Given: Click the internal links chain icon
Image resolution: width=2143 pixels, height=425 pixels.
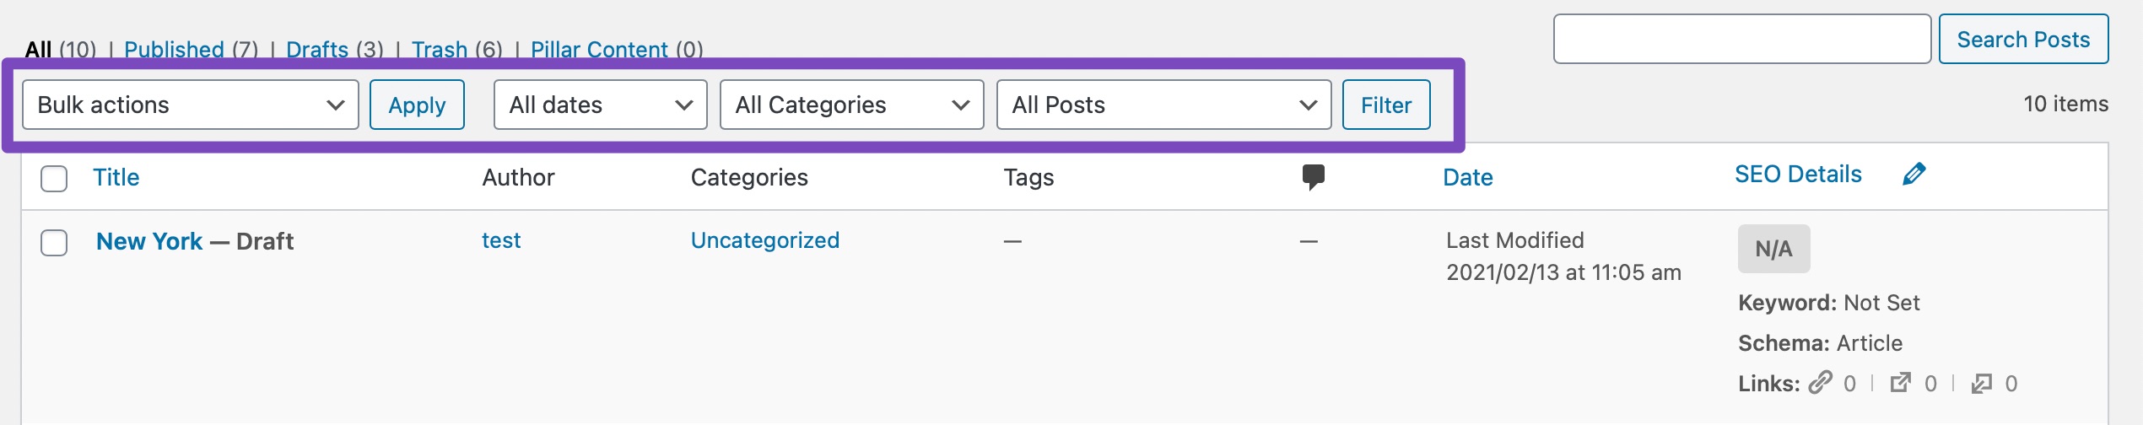Looking at the screenshot, I should point(1821,384).
